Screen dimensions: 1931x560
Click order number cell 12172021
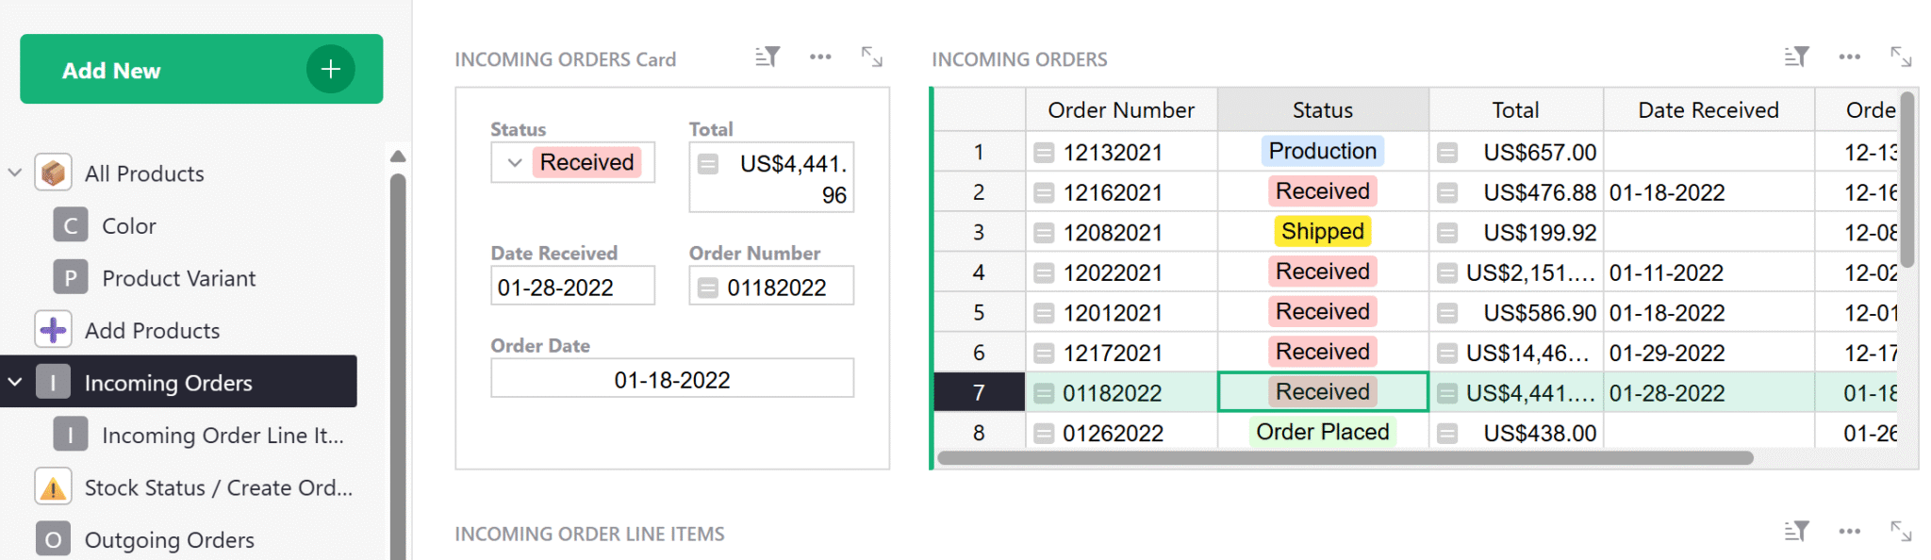[1121, 353]
